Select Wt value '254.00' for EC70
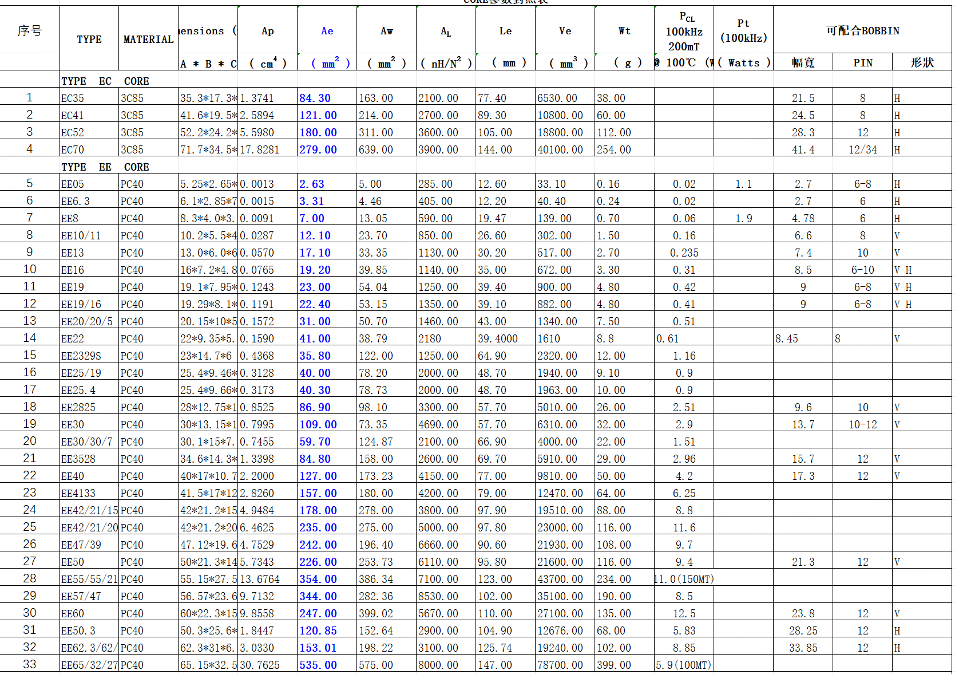 pos(624,149)
